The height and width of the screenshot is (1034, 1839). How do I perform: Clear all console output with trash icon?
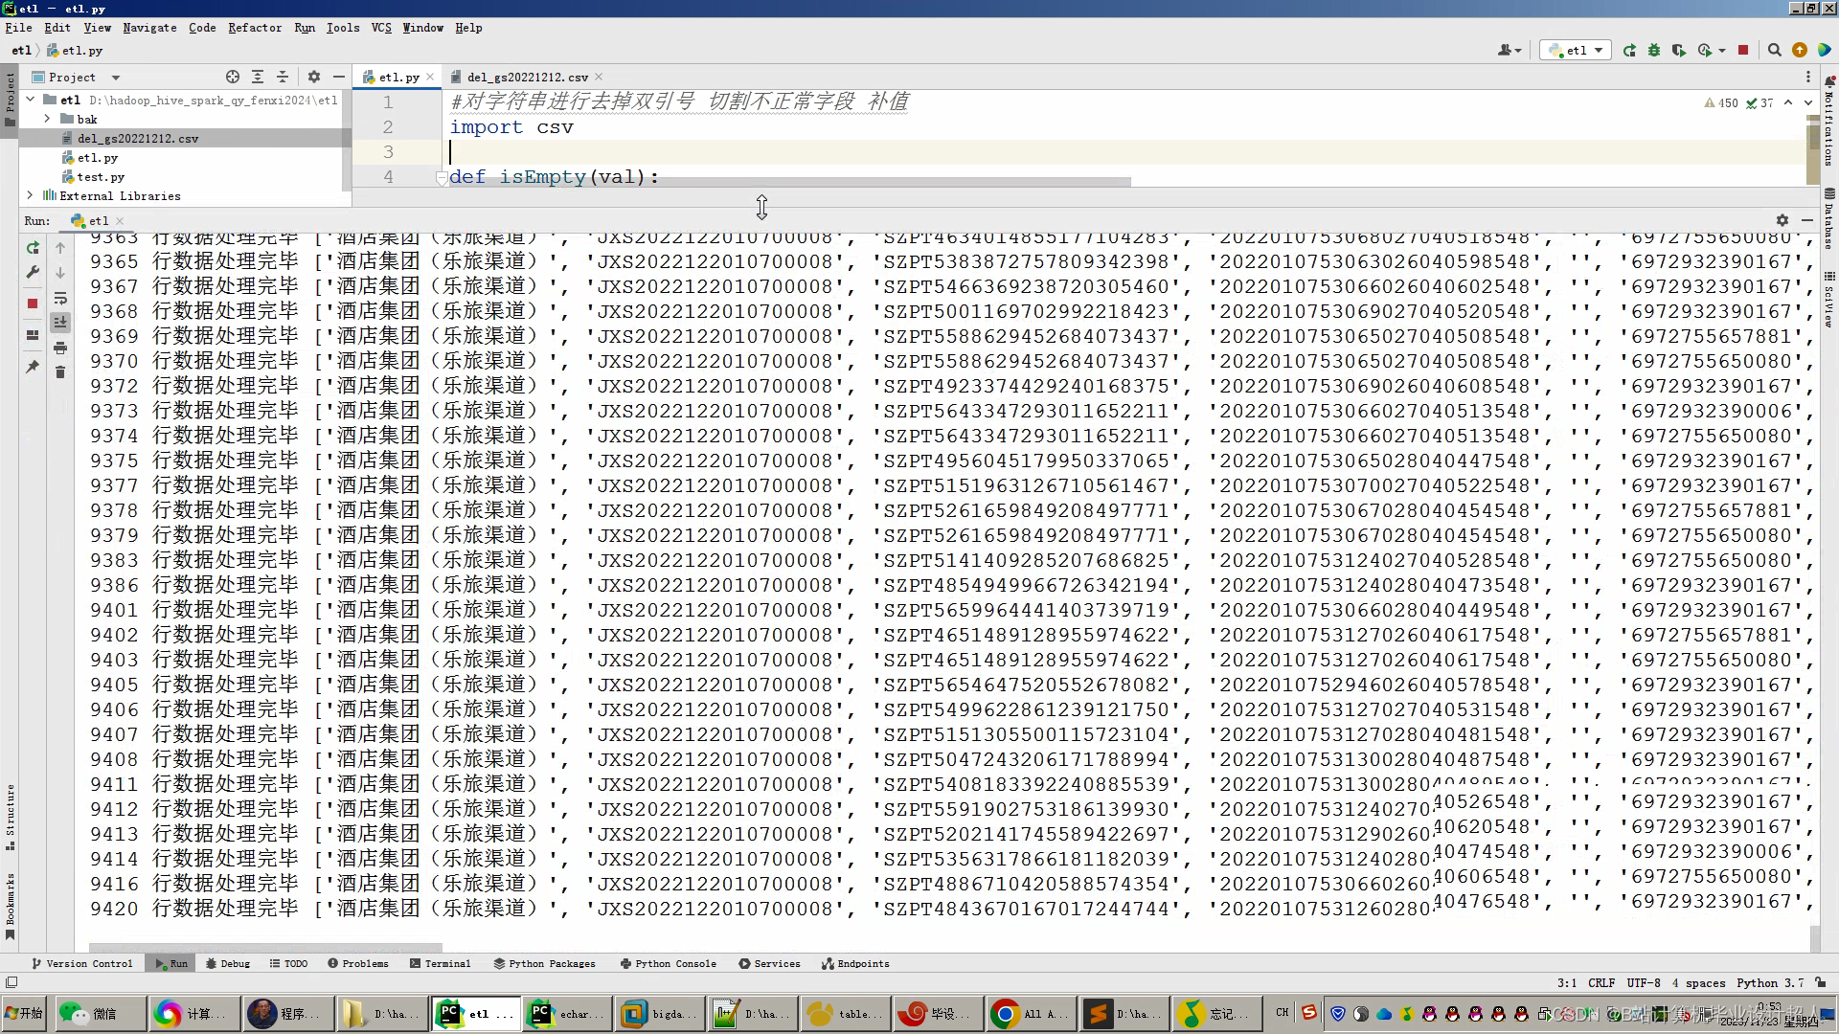pos(60,372)
